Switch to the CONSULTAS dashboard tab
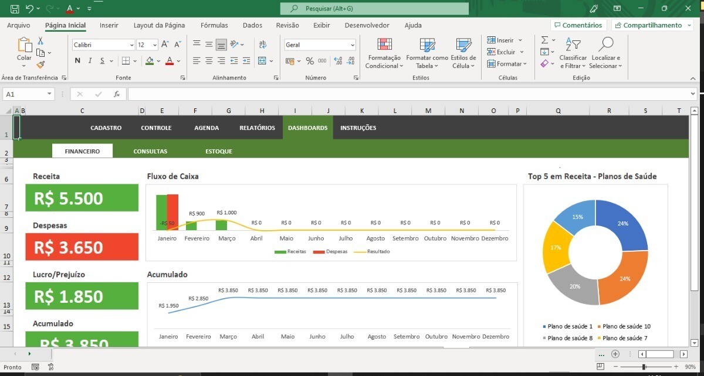The height and width of the screenshot is (376, 704). (150, 151)
